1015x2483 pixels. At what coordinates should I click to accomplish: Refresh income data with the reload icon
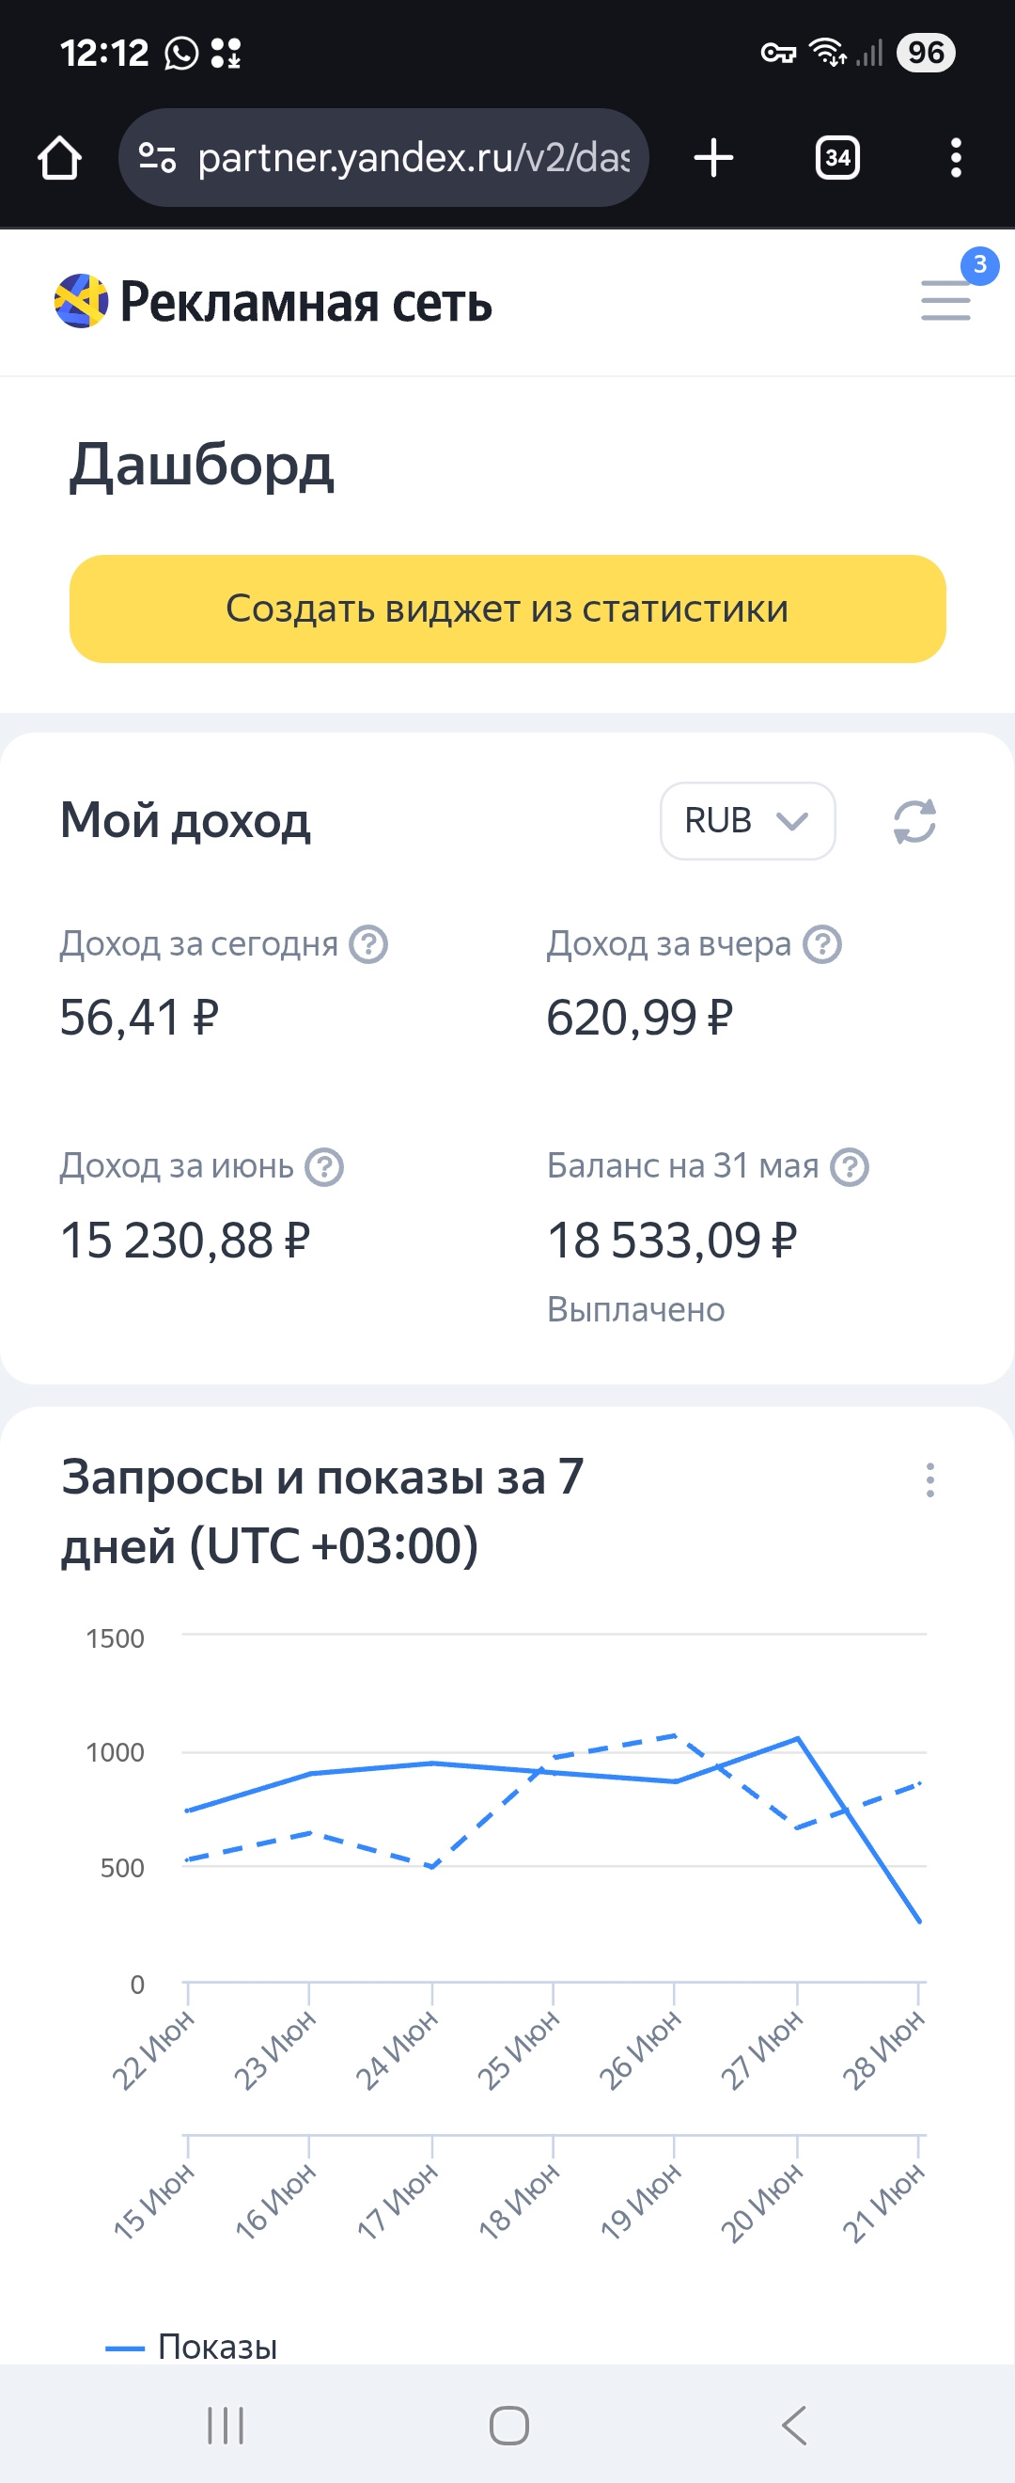[913, 821]
